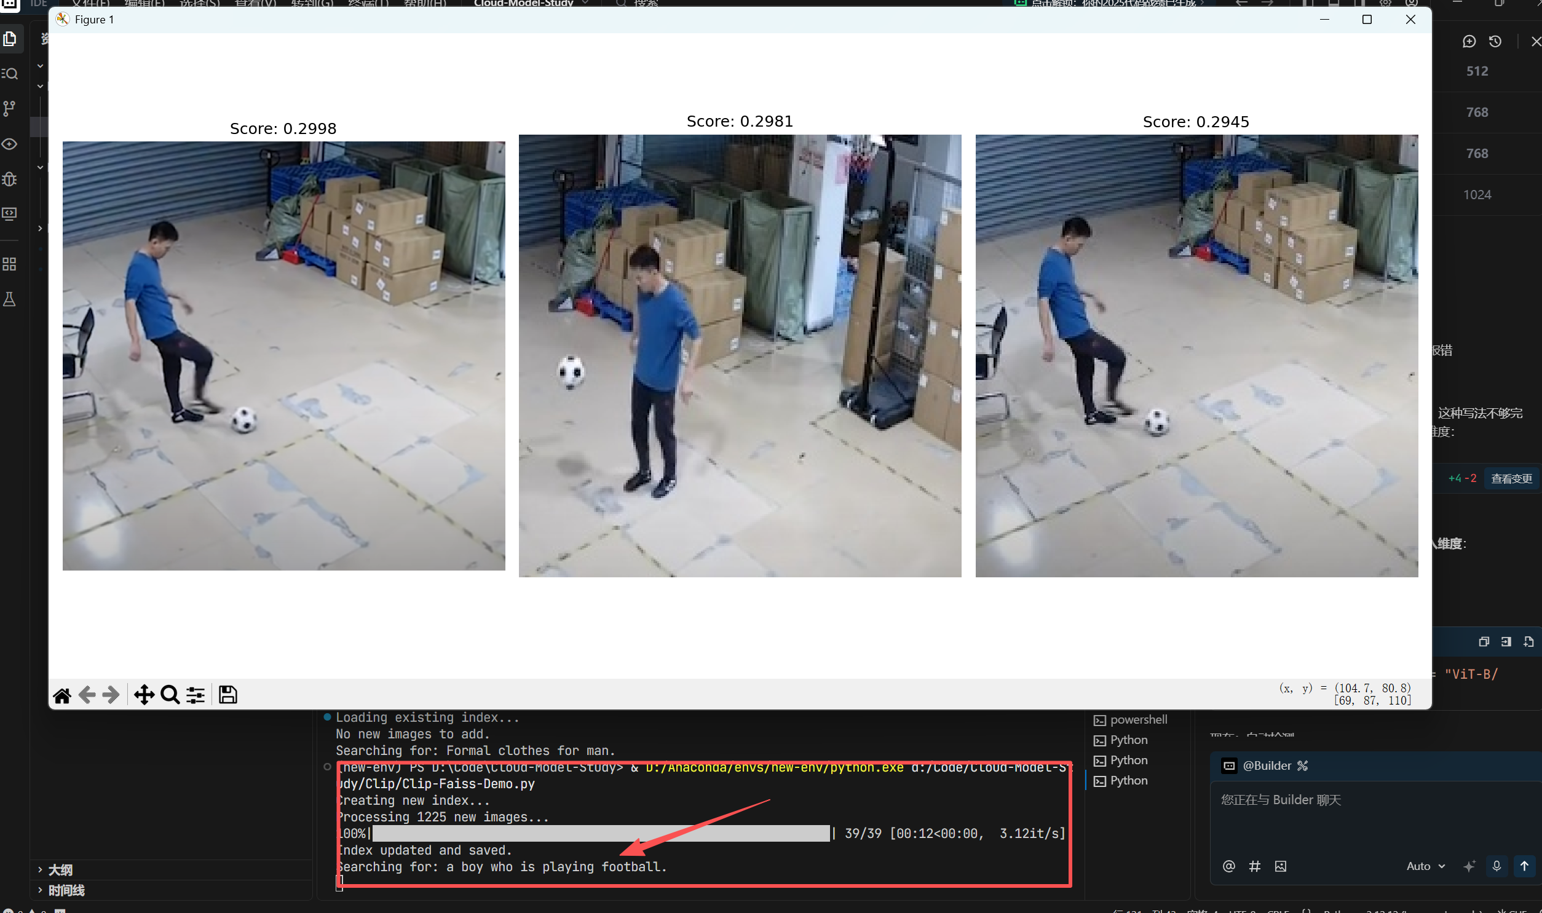1542x913 pixels.
Task: Save the figure with the disk icon
Action: coord(227,695)
